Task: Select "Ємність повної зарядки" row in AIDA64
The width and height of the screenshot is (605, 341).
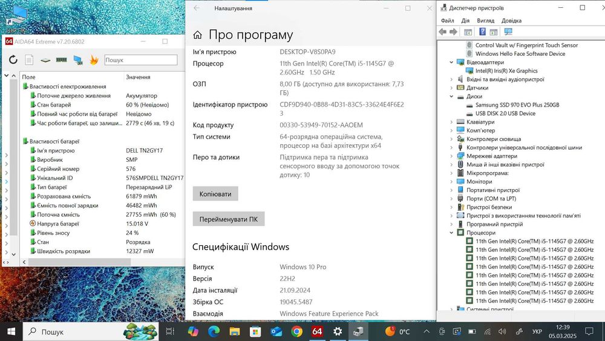Action: tap(103, 205)
